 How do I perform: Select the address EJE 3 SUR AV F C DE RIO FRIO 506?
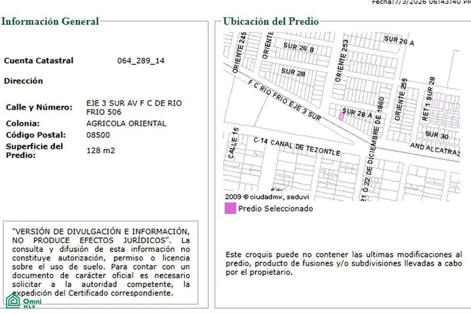tap(134, 107)
